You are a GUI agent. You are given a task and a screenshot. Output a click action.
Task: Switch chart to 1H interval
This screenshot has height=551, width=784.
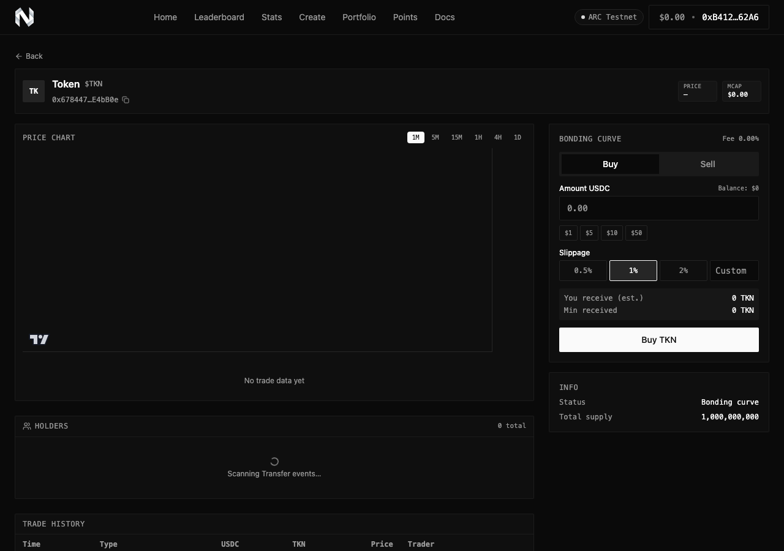pos(478,138)
